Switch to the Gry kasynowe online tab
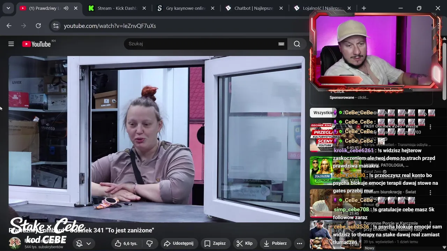Viewport: 447px width, 251px height. tap(186, 8)
